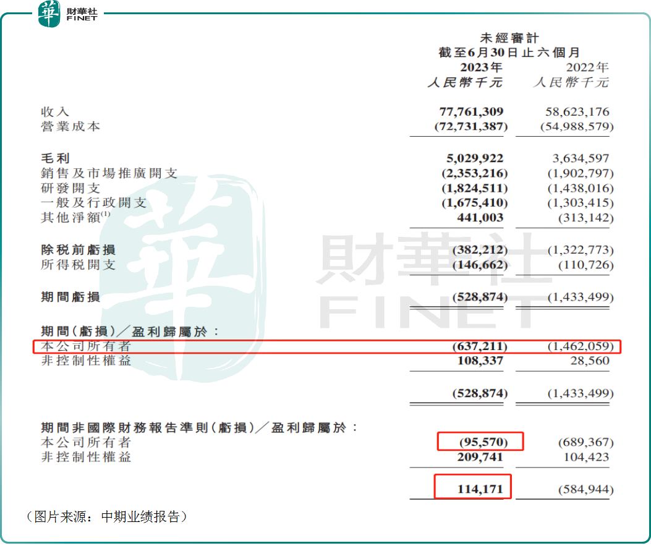The height and width of the screenshot is (556, 651).
Task: Click the 其他淨額 row label
Action: click(x=75, y=216)
